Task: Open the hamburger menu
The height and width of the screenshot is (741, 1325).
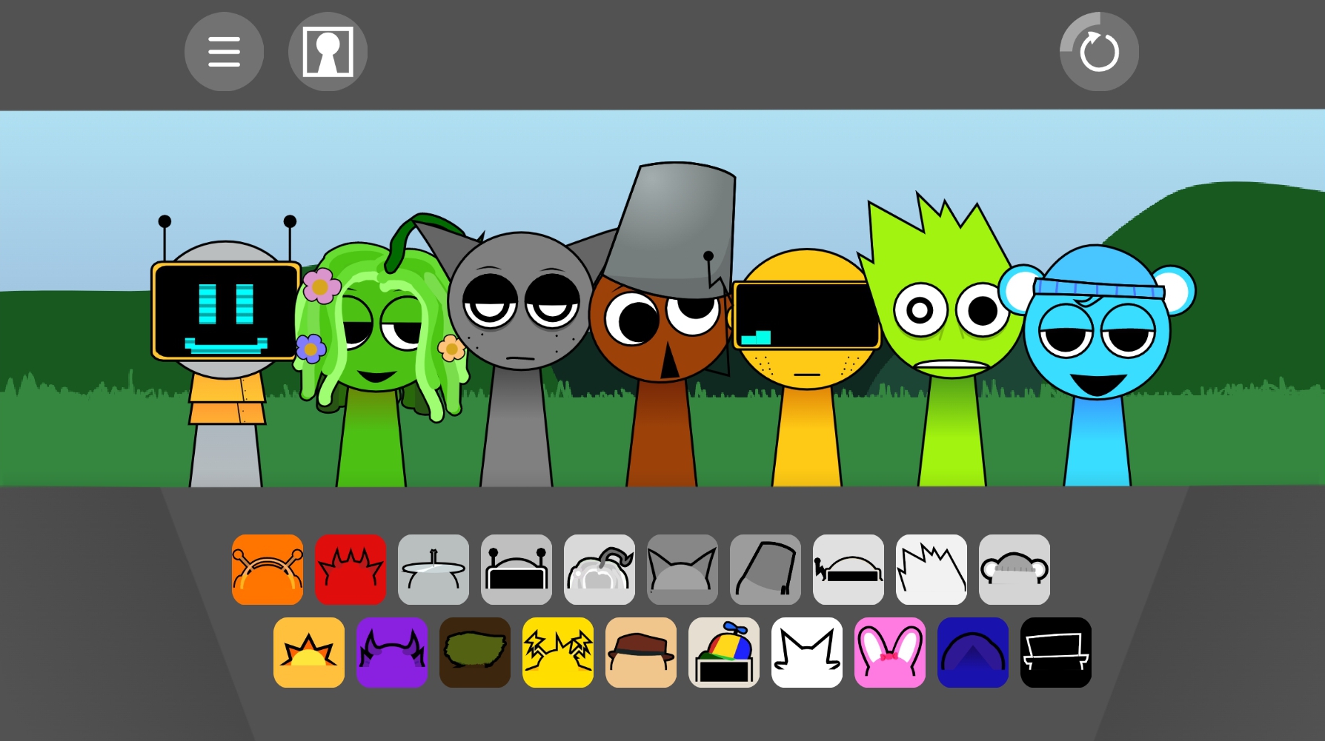Action: 224,52
